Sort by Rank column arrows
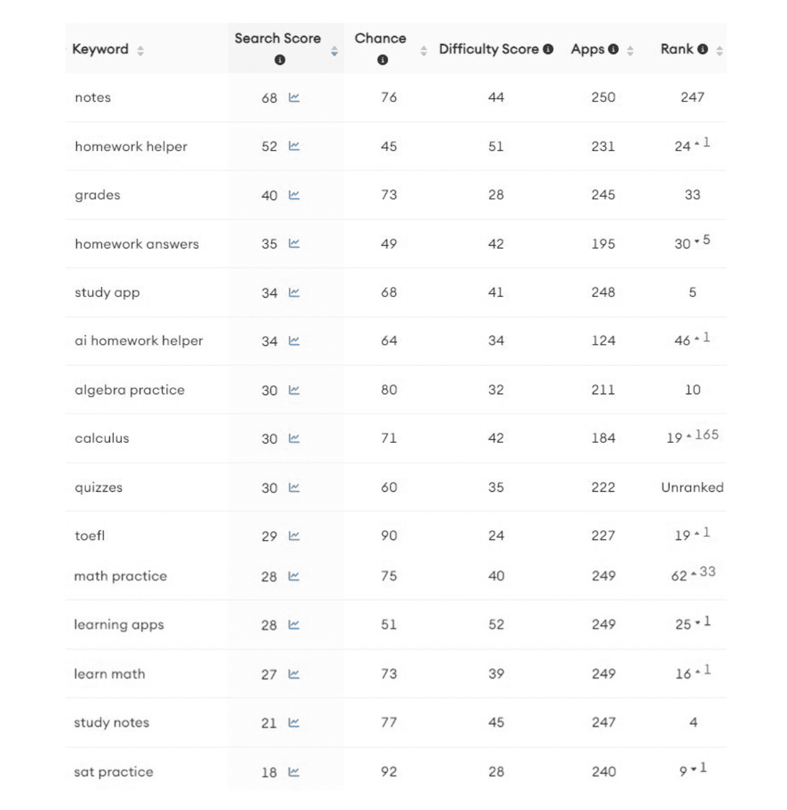This screenshot has height=810, width=787. pos(719,50)
